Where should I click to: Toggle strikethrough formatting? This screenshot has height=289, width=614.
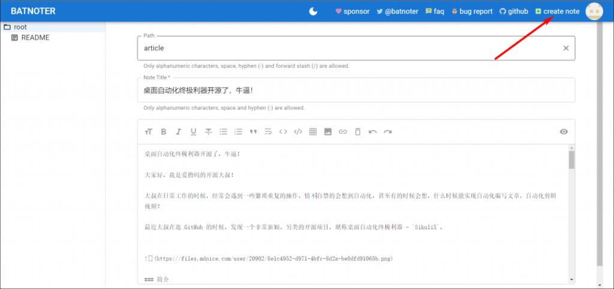tap(208, 132)
